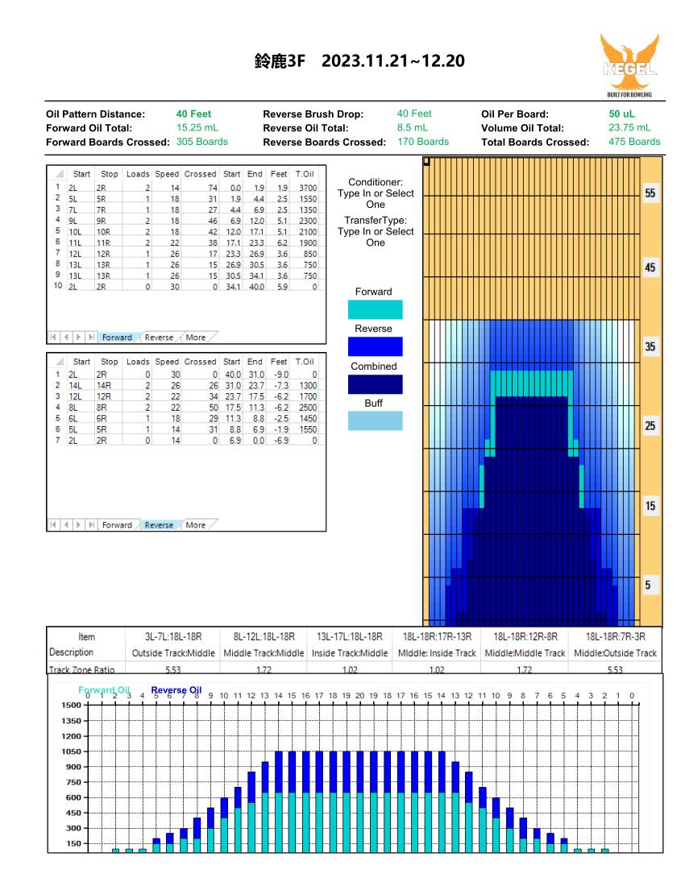Select the '2300' T.Oil cell
This screenshot has width=685, height=886.
tap(308, 221)
